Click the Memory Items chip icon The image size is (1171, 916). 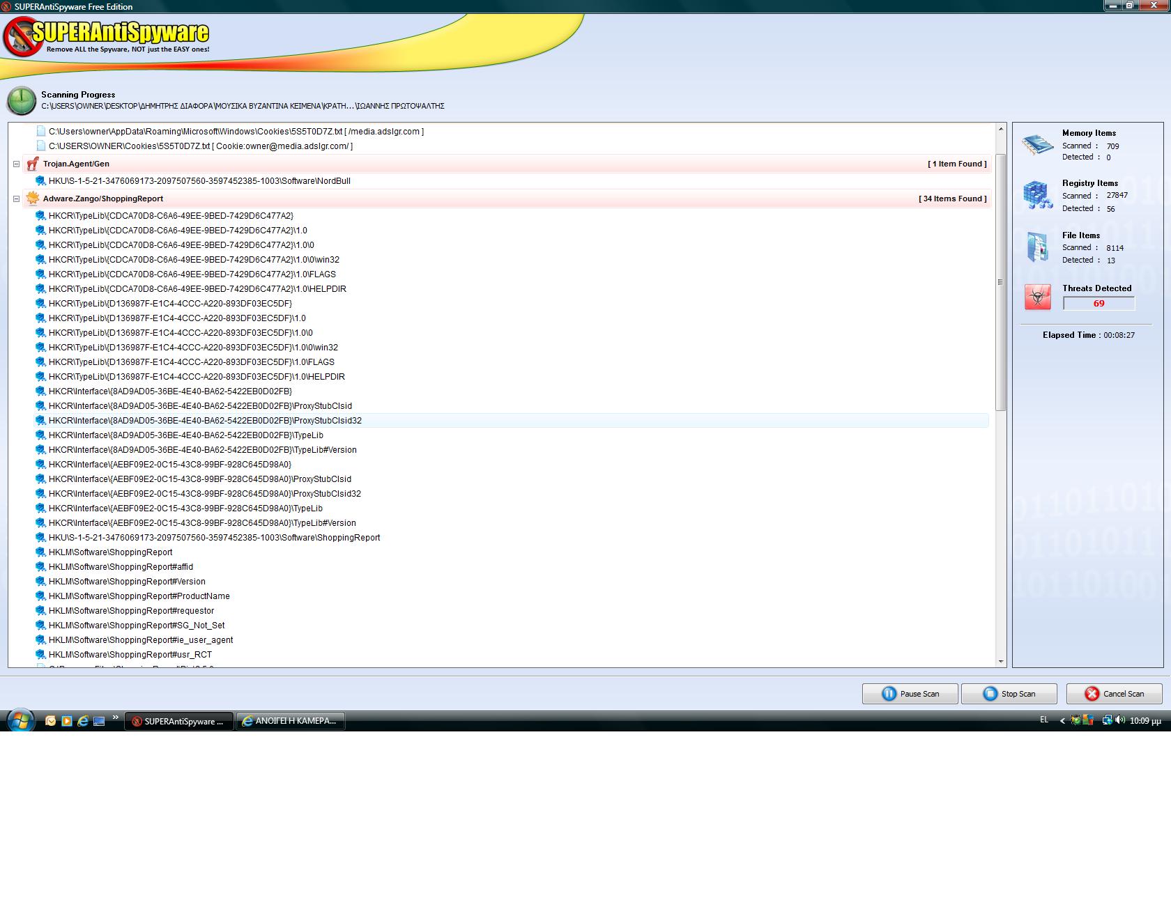click(1038, 145)
